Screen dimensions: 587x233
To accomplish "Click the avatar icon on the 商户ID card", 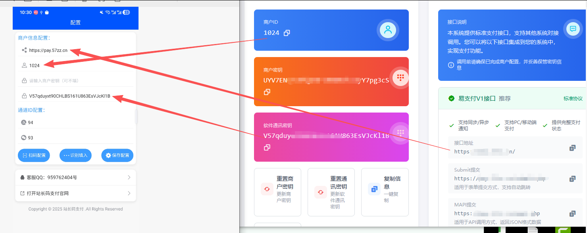I will pos(388,30).
